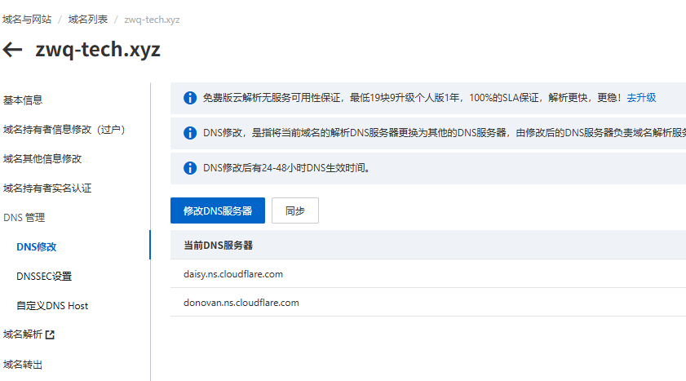
Task: Open 域名其他信息修改 in the sidebar
Action: [42, 159]
